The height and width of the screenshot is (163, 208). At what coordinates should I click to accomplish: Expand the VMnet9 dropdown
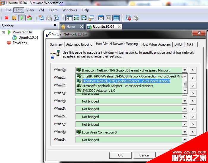click(185, 140)
